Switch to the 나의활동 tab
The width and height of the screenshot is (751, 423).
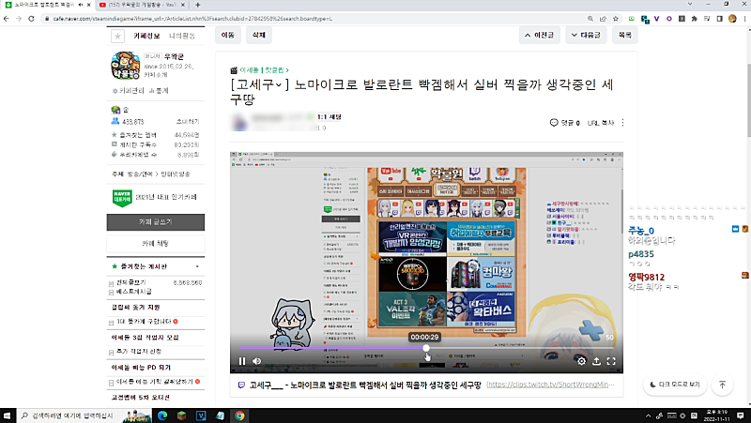(183, 36)
